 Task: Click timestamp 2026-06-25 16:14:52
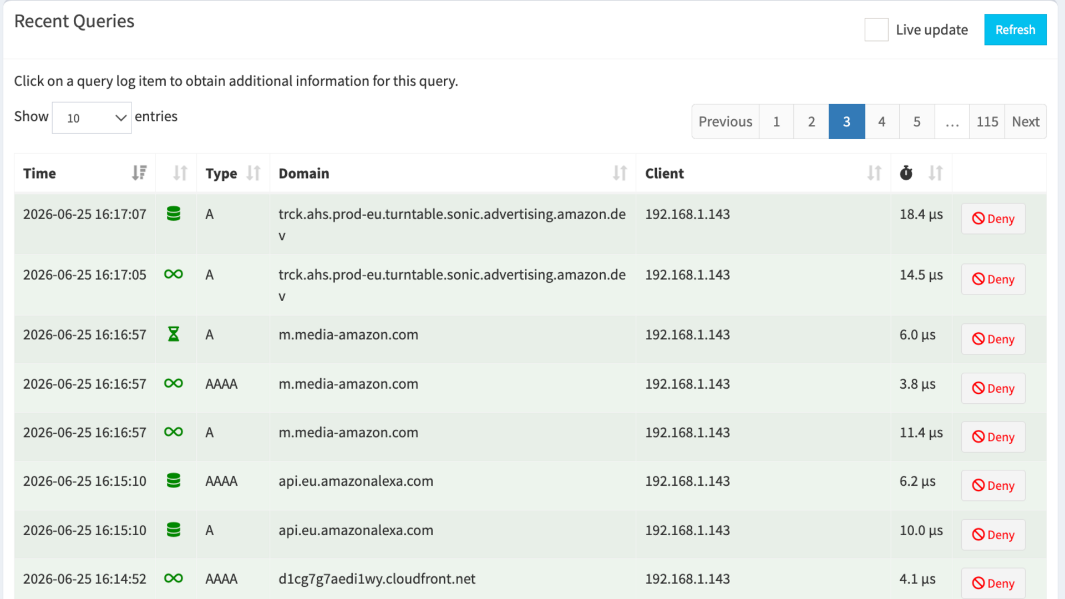85,579
